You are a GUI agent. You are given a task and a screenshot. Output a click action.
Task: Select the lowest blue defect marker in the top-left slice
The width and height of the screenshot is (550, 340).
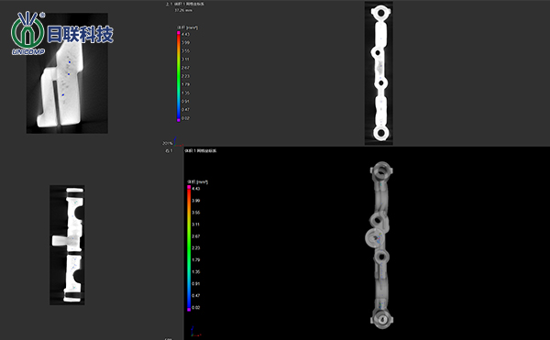(63, 94)
